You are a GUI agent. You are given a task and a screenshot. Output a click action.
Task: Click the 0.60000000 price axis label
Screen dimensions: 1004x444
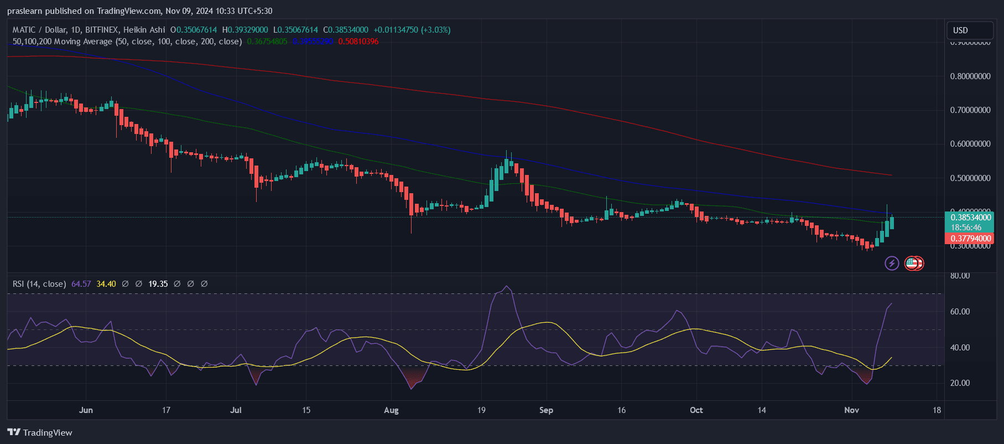[970, 144]
